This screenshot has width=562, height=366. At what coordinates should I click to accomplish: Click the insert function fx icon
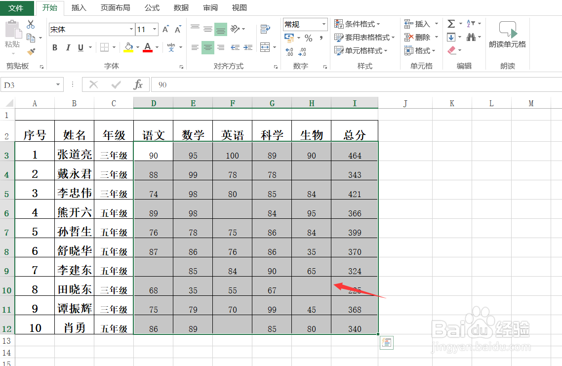[138, 85]
